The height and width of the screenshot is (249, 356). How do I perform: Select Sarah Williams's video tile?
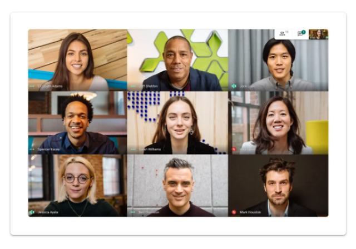[177, 123]
